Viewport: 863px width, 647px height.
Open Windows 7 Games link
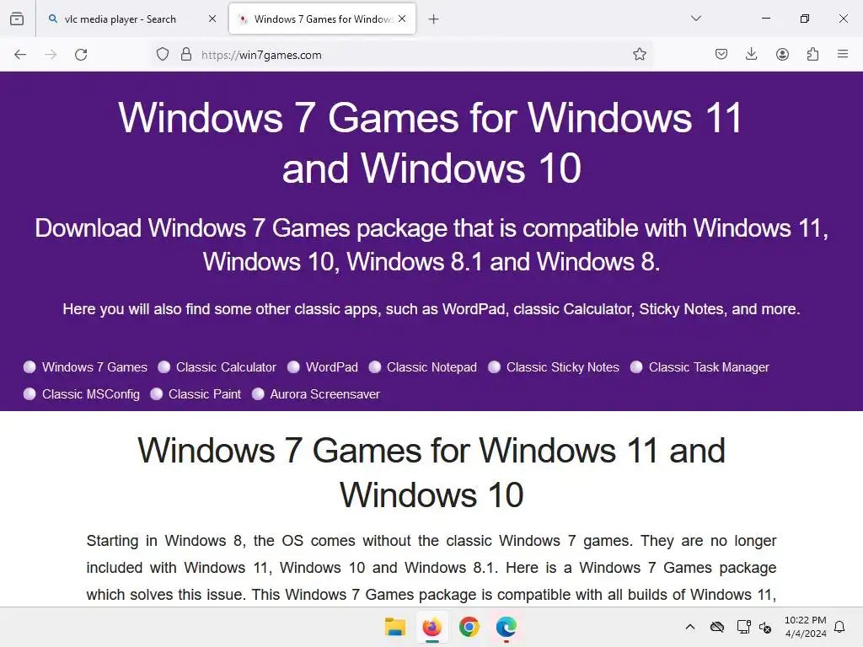(x=94, y=367)
